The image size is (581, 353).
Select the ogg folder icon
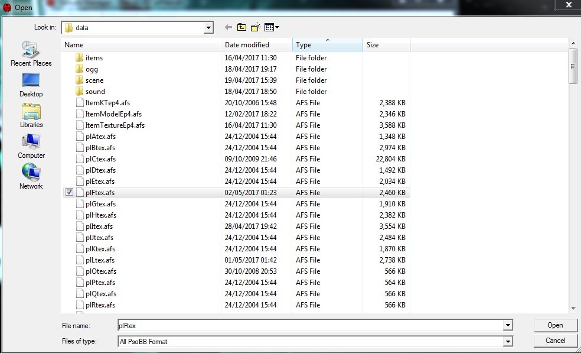coord(79,69)
